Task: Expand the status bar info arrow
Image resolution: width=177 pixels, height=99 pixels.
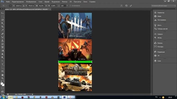Action: pyautogui.click(x=32, y=94)
